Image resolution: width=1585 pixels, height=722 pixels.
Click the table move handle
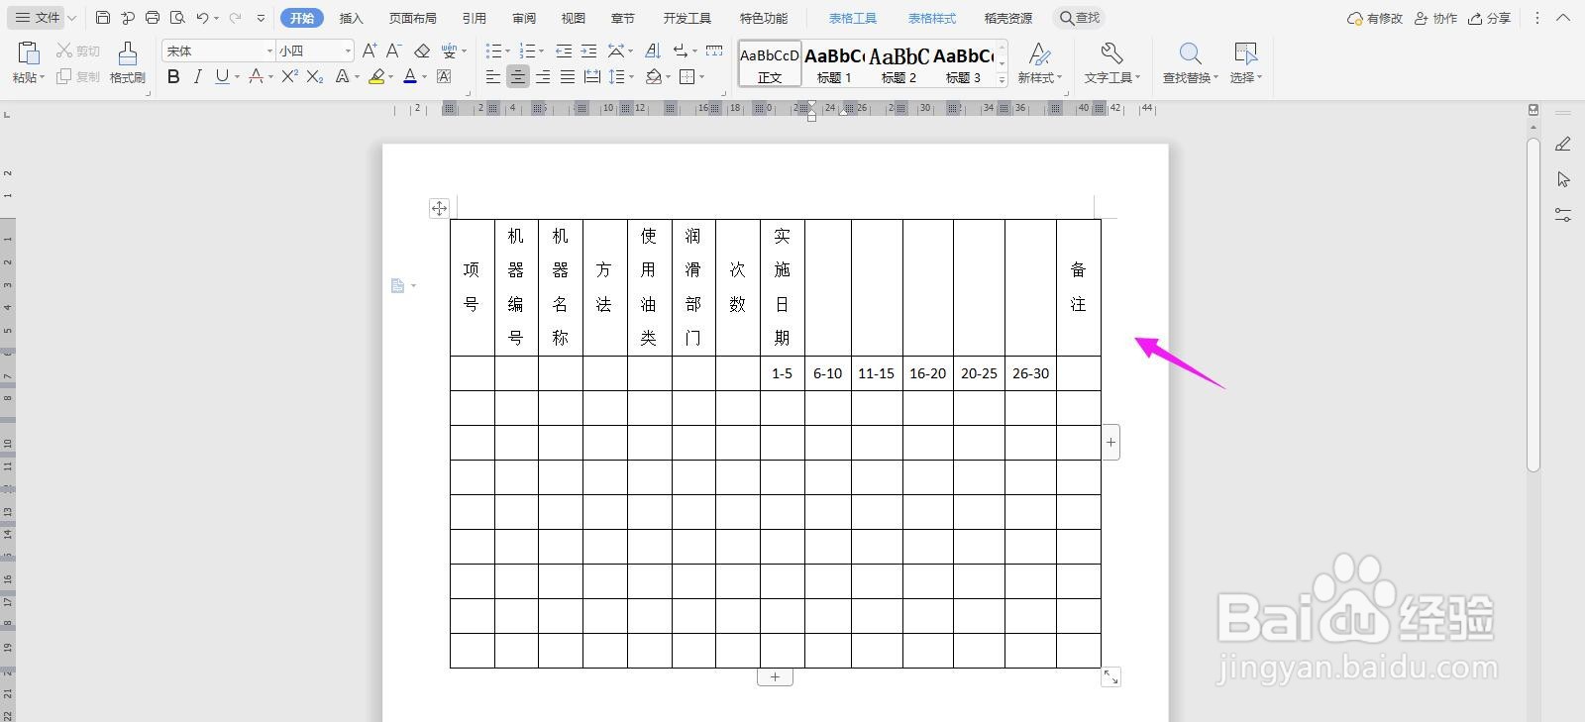(x=439, y=208)
